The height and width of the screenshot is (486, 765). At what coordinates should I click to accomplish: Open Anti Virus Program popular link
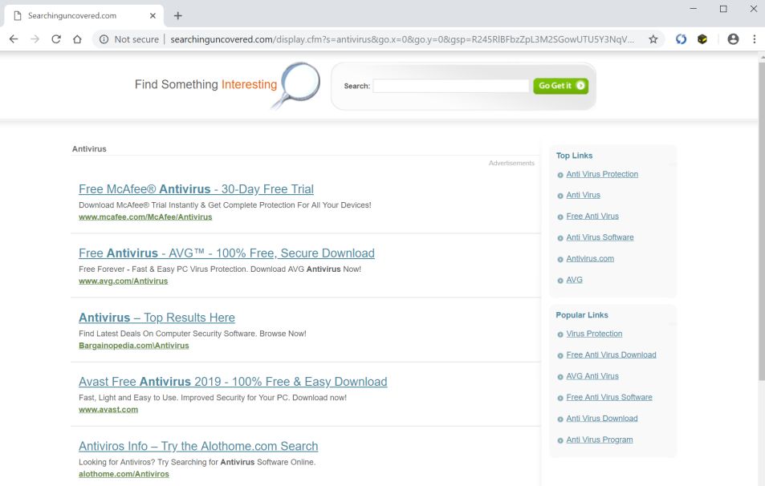[599, 439]
